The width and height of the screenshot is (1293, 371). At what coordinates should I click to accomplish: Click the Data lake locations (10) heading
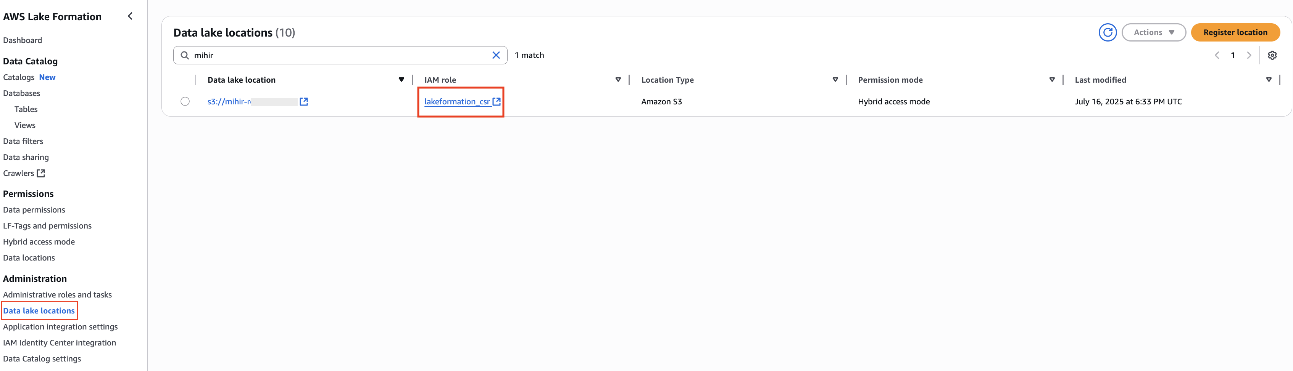pyautogui.click(x=234, y=32)
